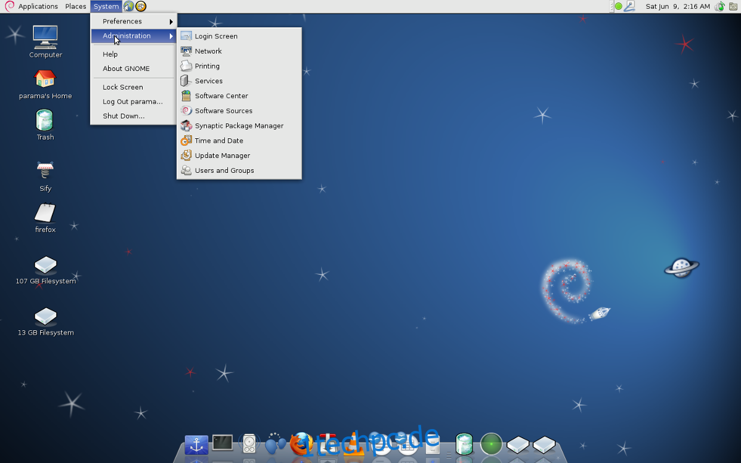The image size is (741, 463).
Task: Launch Software Center from the submenu
Action: [239, 96]
